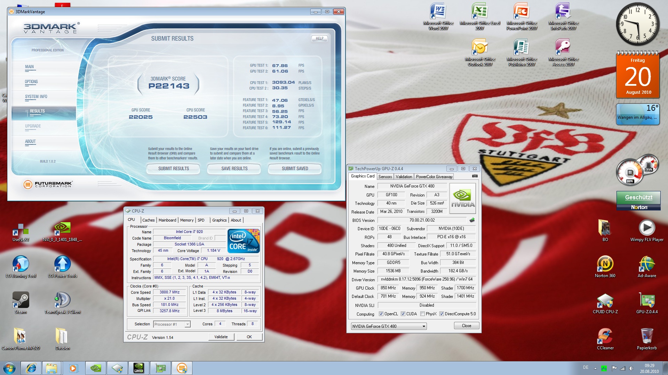Launch Microsoft Office Outlook 2007 shortcut
Viewport: 668px width, 375px height.
coord(480,53)
